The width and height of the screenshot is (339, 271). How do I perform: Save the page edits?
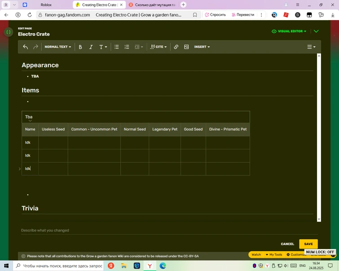(308, 244)
